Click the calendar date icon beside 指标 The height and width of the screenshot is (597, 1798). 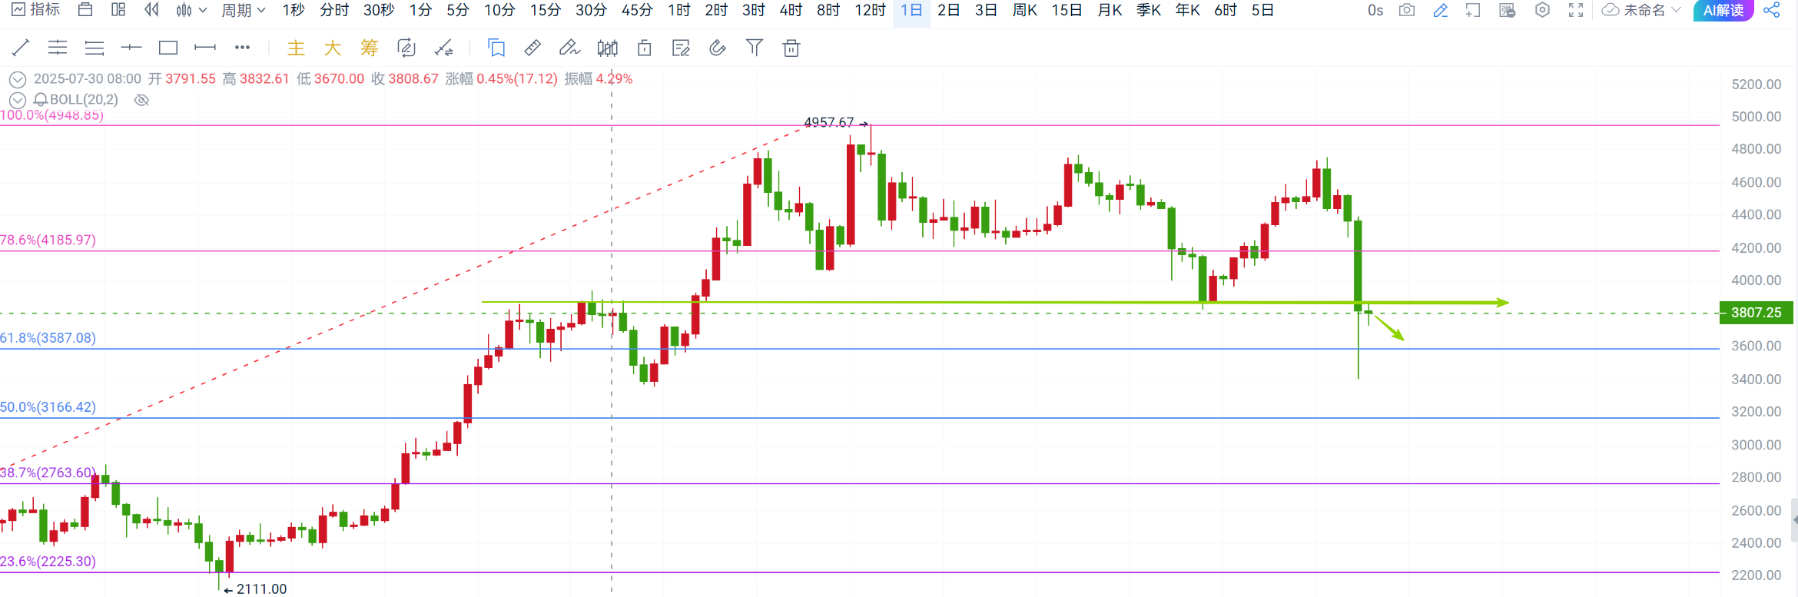pyautogui.click(x=85, y=10)
